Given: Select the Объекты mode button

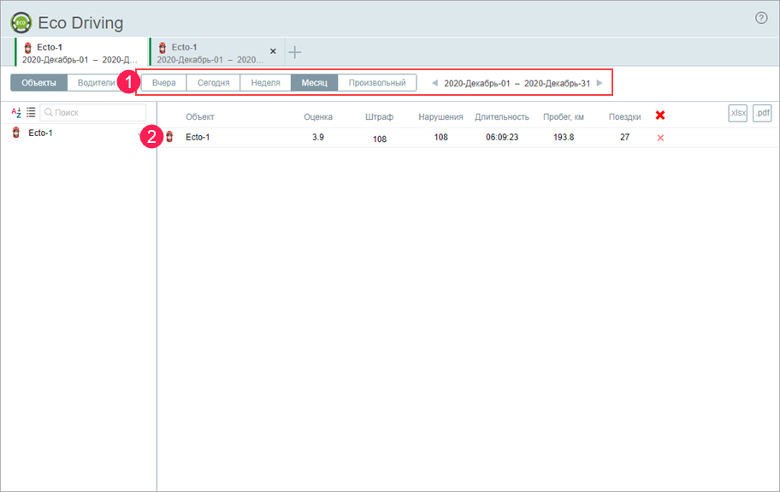Looking at the screenshot, I should (x=38, y=83).
